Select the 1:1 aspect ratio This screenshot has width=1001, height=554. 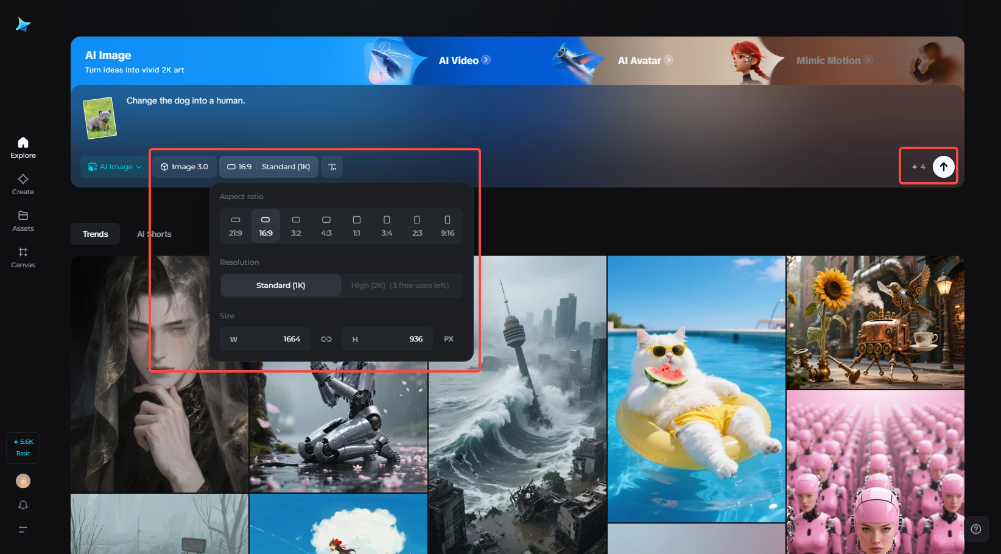(357, 226)
